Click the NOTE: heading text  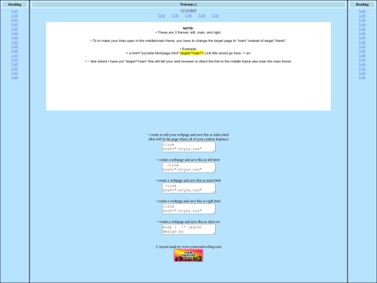pyautogui.click(x=188, y=29)
